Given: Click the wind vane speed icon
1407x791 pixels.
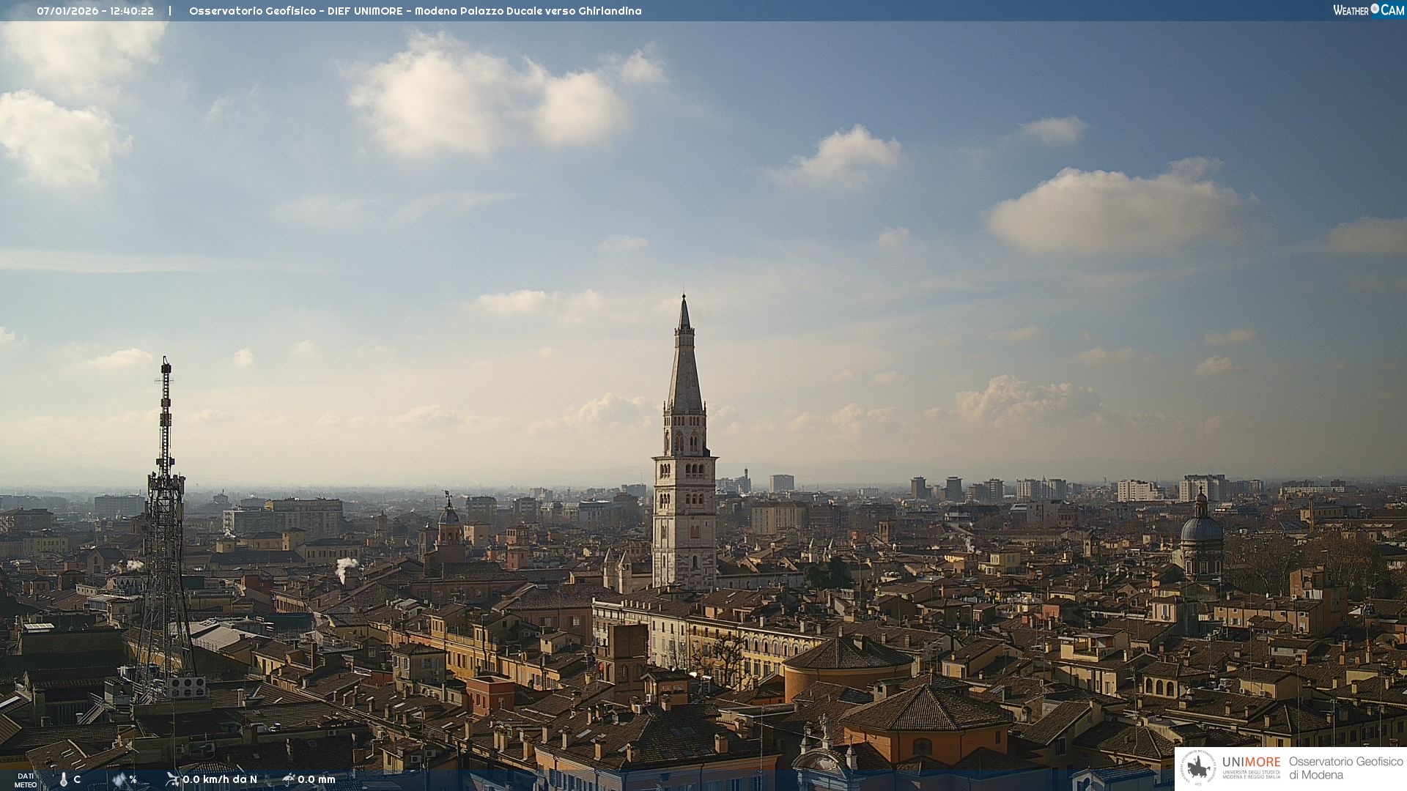Looking at the screenshot, I should [x=173, y=779].
